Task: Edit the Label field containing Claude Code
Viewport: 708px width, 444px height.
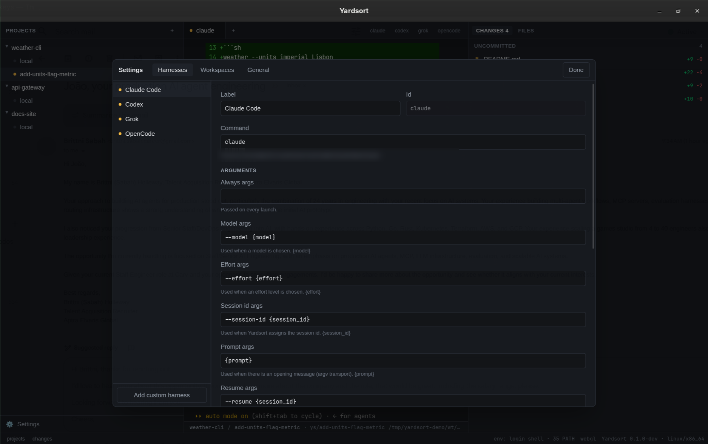Action: (x=310, y=108)
